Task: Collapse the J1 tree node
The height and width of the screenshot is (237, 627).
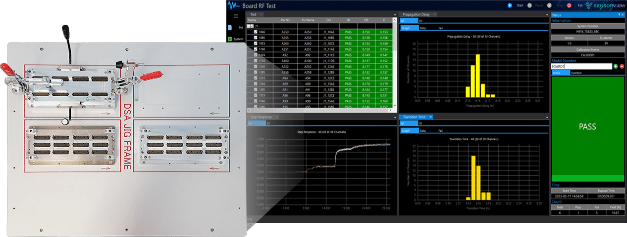Action: pyautogui.click(x=249, y=26)
